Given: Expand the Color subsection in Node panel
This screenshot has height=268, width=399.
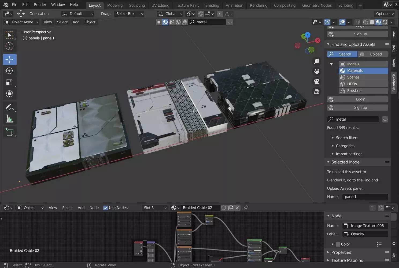Looking at the screenshot, I should tap(332, 244).
